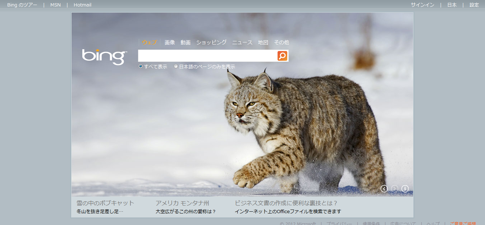Open the 雪の中のボブキャット story
Image resolution: width=485 pixels, height=225 pixels.
pyautogui.click(x=105, y=203)
